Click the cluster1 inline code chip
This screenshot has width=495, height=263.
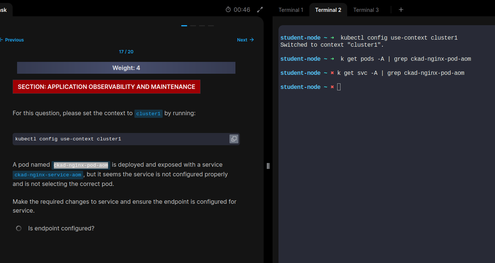tap(148, 114)
